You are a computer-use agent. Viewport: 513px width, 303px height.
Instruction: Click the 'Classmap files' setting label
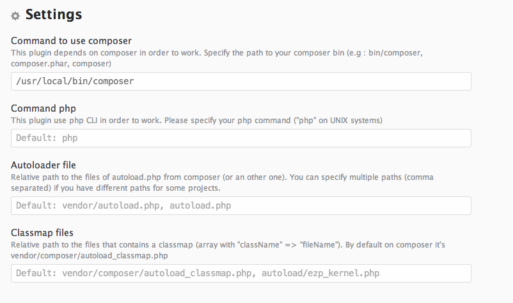(x=42, y=233)
